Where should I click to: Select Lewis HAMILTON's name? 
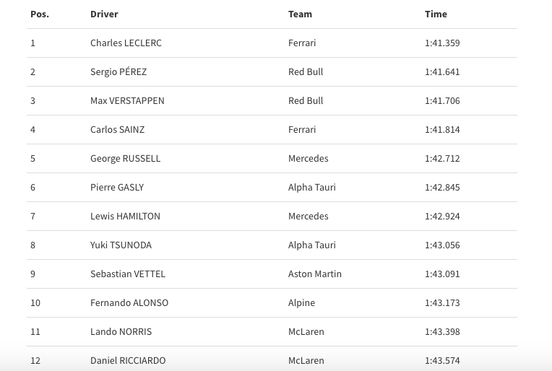click(x=125, y=216)
